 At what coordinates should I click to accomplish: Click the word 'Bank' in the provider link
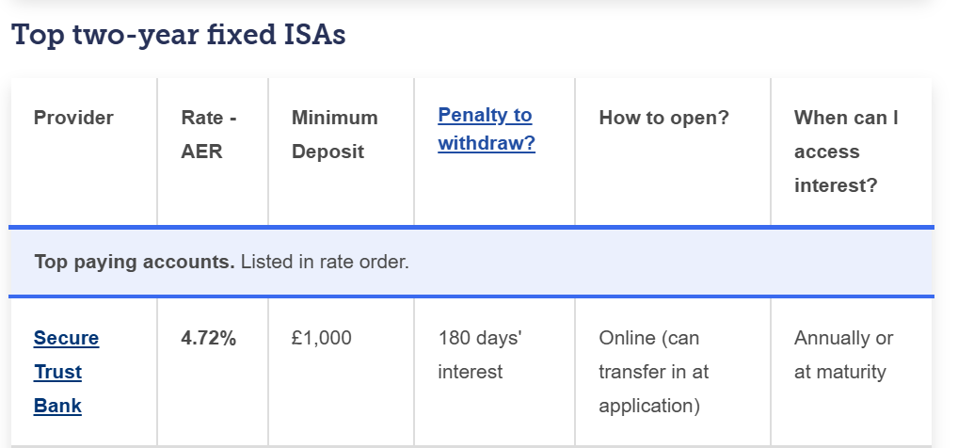click(x=57, y=406)
